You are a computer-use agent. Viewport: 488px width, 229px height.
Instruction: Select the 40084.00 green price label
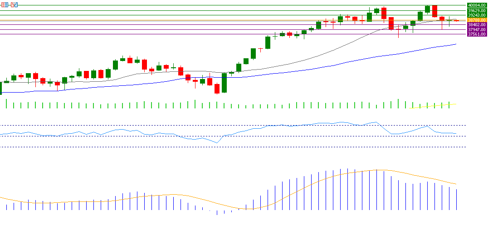click(477, 5)
